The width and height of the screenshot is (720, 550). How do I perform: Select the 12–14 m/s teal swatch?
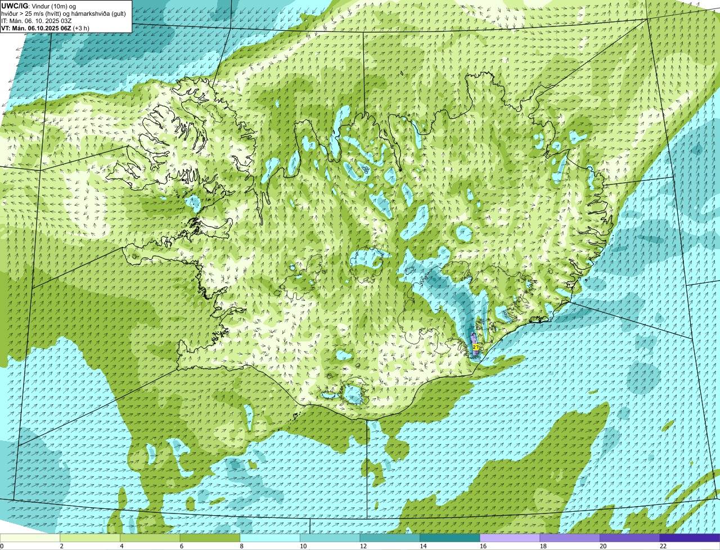390,538
